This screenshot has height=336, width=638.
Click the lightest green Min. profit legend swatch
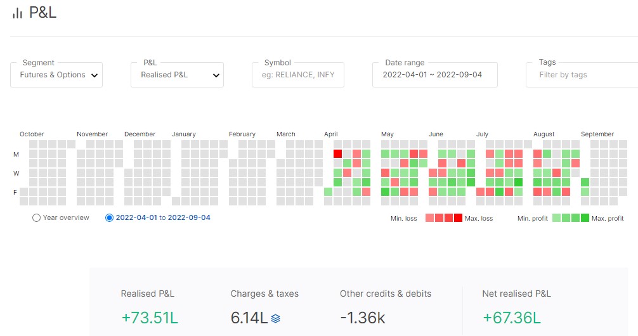click(556, 218)
